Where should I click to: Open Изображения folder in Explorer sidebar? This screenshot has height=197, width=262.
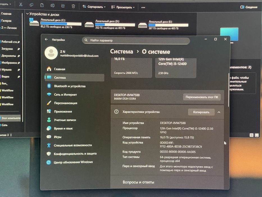(x=9, y=63)
